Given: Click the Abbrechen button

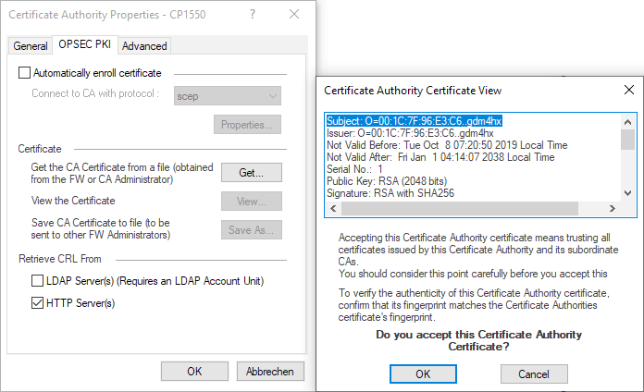Looking at the screenshot, I should [x=269, y=371].
